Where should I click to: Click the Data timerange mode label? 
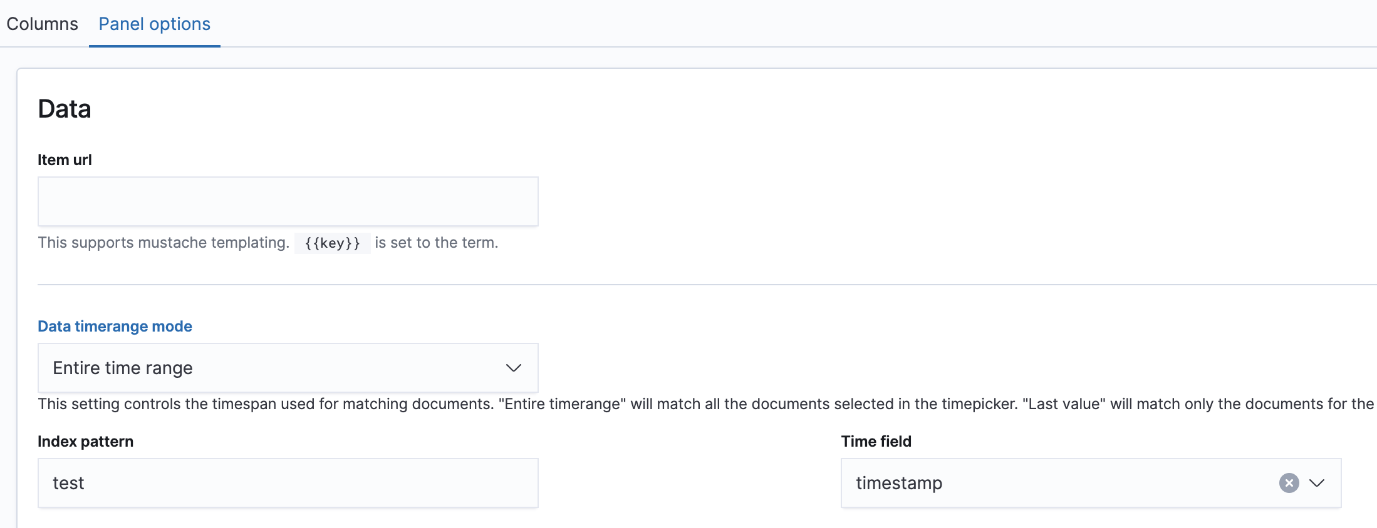[x=115, y=326]
